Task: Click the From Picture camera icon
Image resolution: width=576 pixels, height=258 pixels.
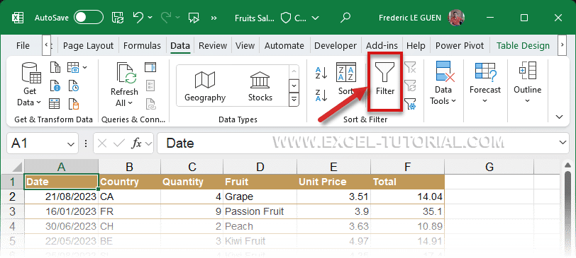Action: pos(74,68)
